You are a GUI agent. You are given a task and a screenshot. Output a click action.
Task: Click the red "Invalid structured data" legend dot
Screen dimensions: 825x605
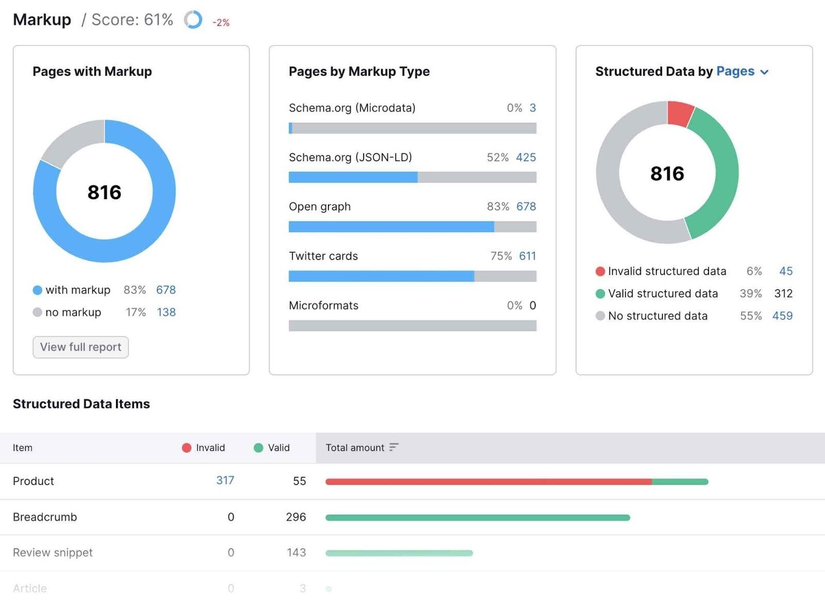click(599, 271)
